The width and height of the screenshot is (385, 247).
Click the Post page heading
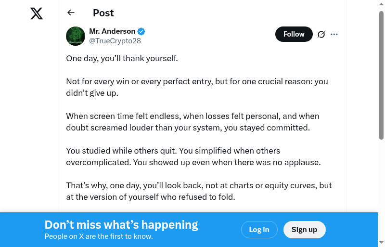[103, 13]
